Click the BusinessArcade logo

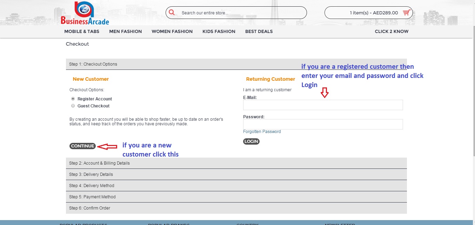[x=85, y=13]
